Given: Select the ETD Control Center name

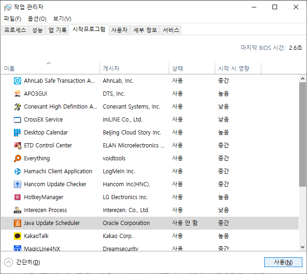Looking at the screenshot, I should (48, 146).
